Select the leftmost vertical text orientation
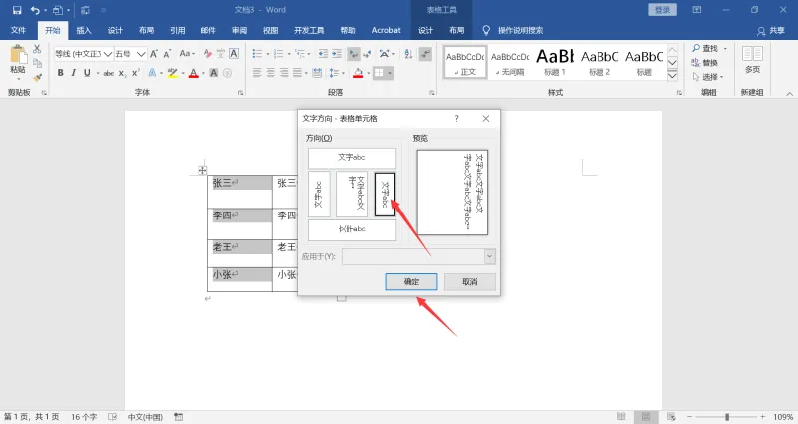 click(319, 194)
